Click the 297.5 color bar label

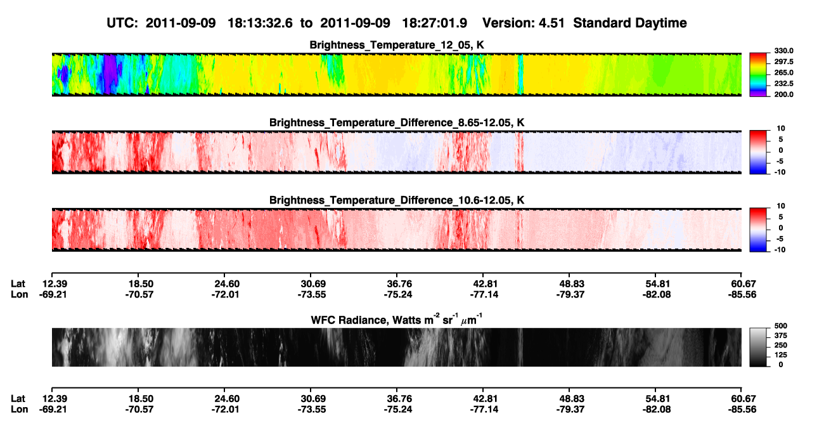point(784,62)
